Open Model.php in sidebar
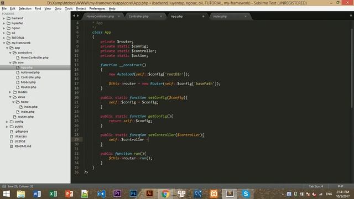Viewport: 354px width, 199px height. tap(28, 82)
